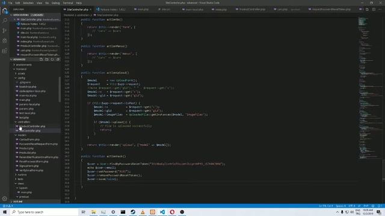Open the Debug menu
This screenshot has height=216, width=385.
pos(56,3)
